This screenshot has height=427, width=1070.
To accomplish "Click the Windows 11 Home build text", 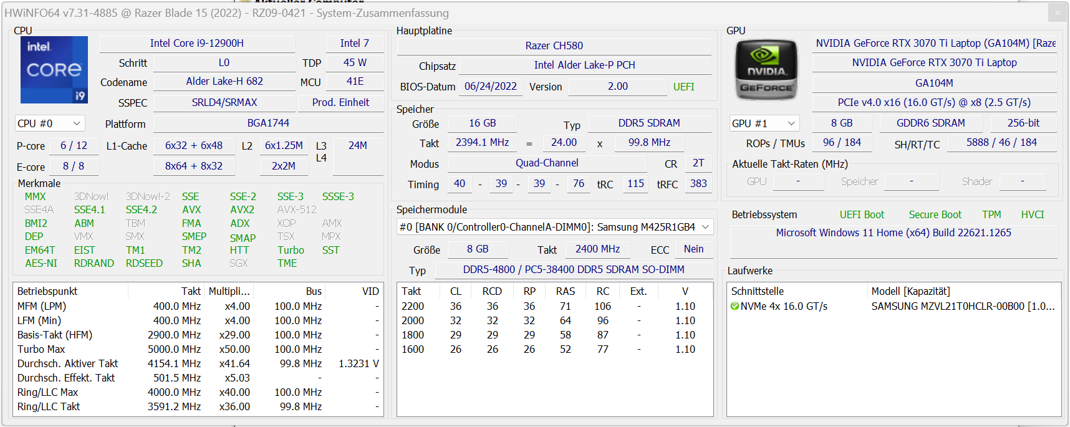I will pyautogui.click(x=893, y=233).
